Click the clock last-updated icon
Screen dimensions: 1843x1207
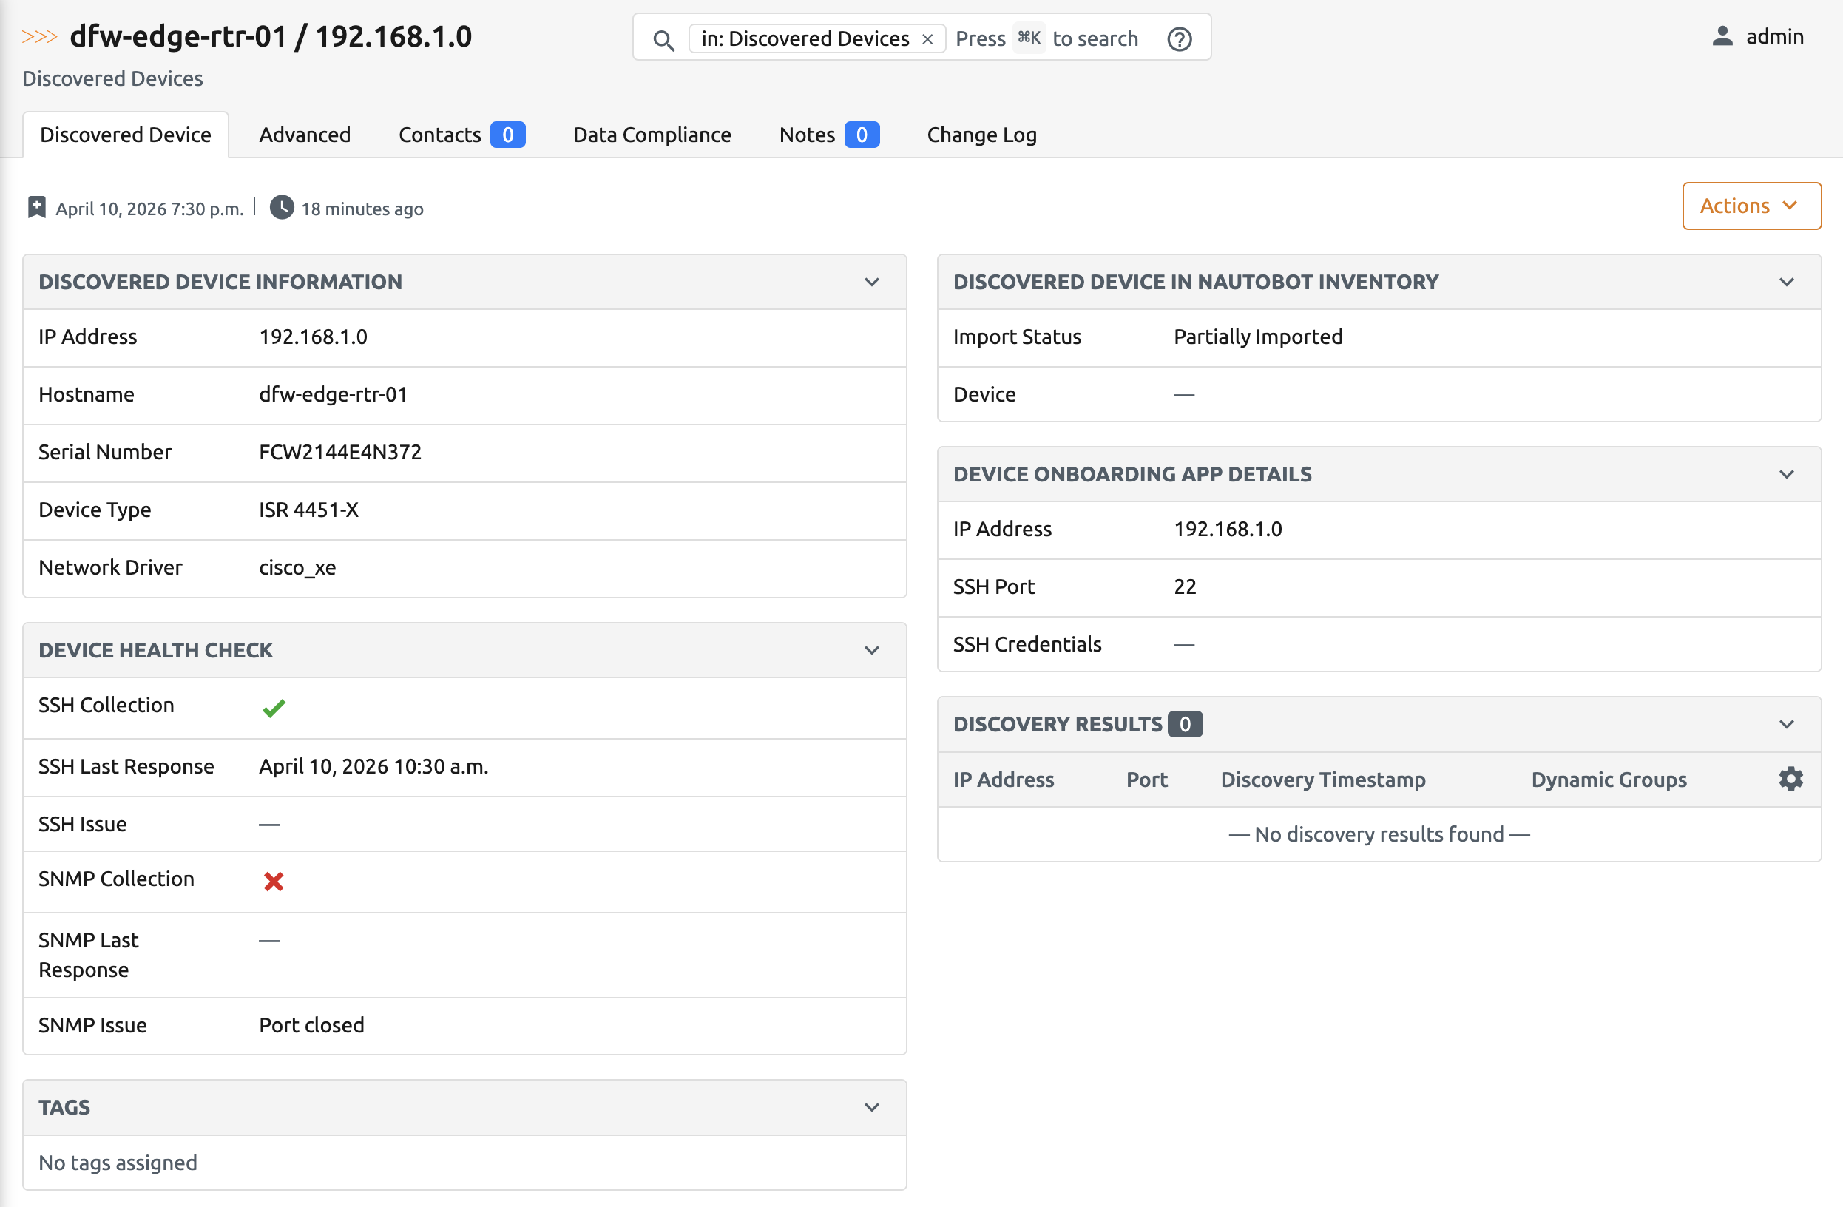[x=282, y=208]
